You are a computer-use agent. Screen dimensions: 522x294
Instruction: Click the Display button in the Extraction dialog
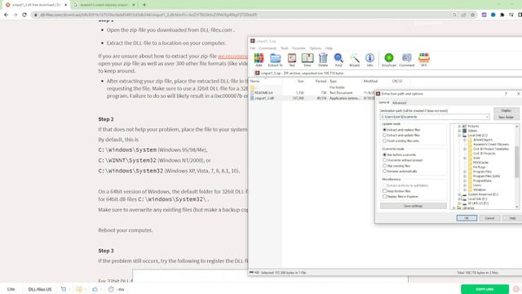pos(506,110)
